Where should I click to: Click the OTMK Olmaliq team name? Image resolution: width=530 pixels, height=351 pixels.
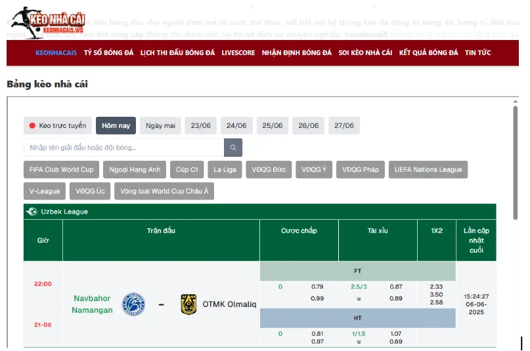(229, 304)
